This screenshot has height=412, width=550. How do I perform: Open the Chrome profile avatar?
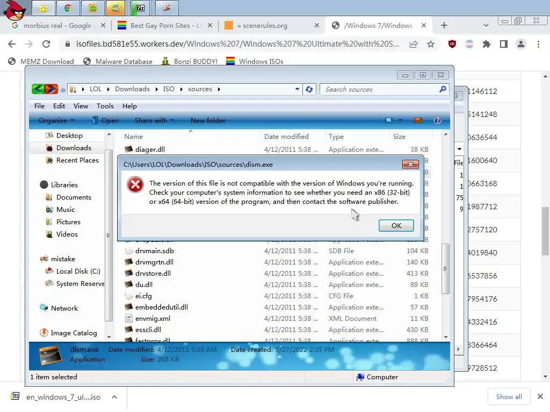[x=521, y=44]
